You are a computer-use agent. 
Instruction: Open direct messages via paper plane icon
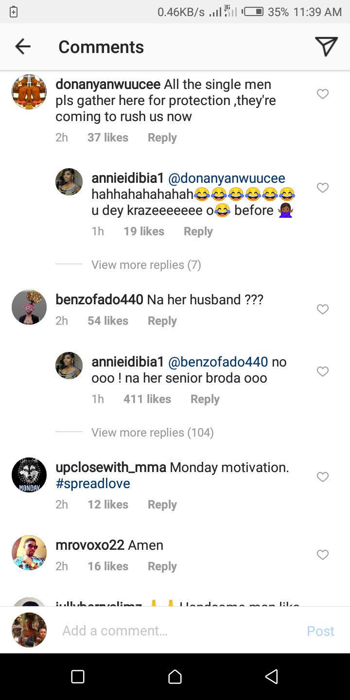pyautogui.click(x=326, y=47)
